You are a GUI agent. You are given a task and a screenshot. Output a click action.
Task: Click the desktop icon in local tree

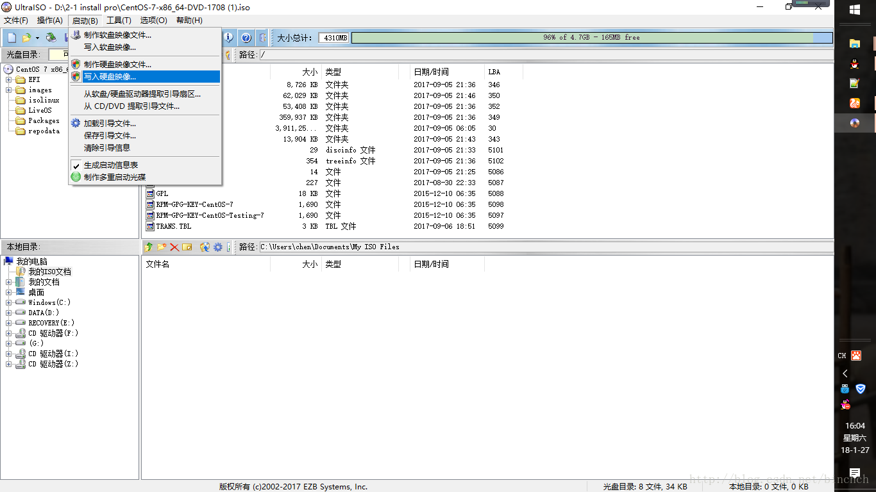(x=21, y=292)
